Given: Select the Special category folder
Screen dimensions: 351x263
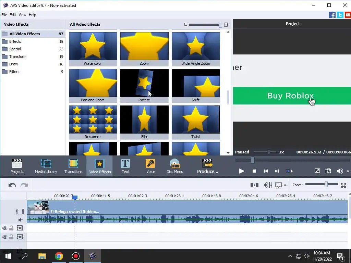Looking at the screenshot, I should [x=33, y=49].
